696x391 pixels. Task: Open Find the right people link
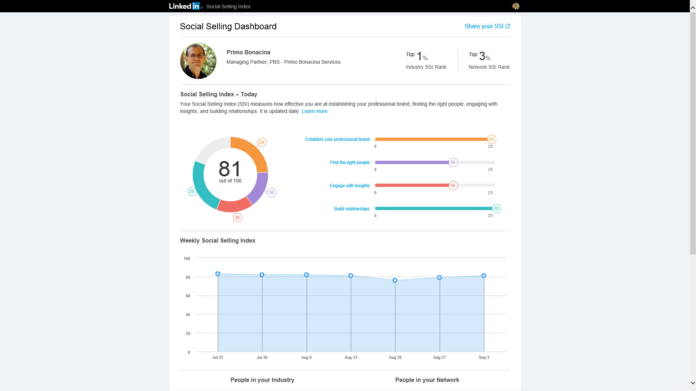click(x=350, y=163)
